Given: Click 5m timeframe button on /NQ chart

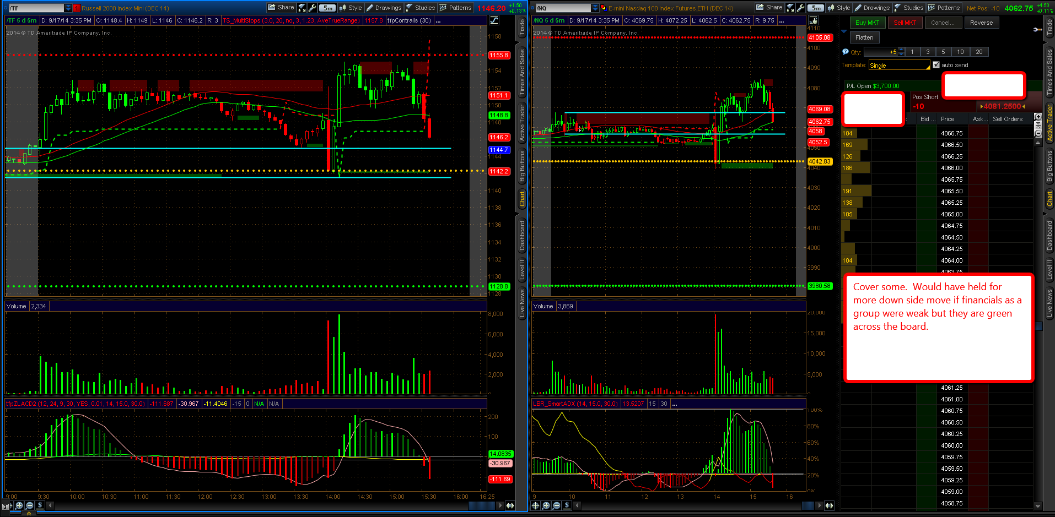Looking at the screenshot, I should coord(816,8).
